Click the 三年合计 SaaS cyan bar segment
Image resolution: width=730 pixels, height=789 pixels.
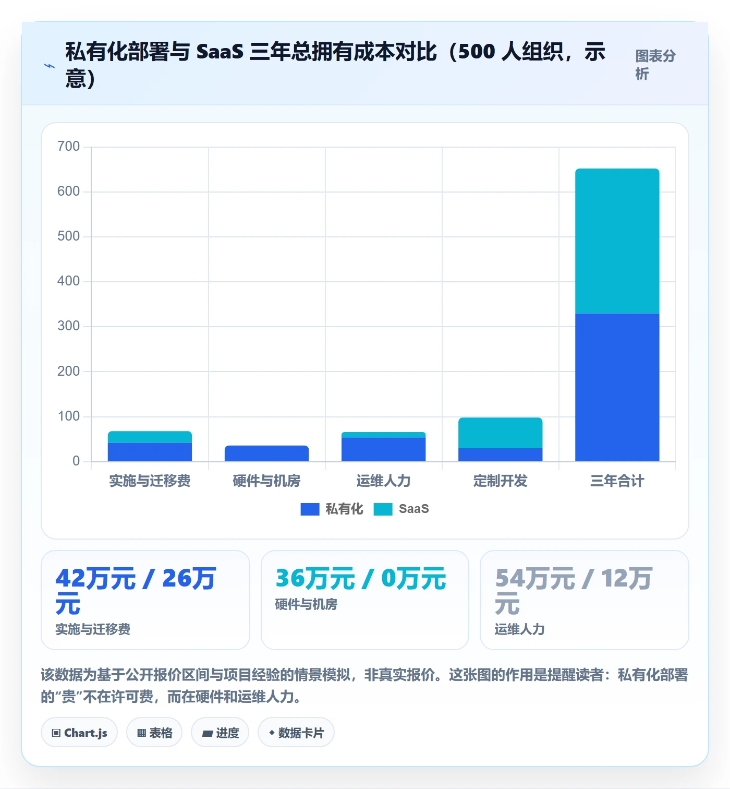617,241
